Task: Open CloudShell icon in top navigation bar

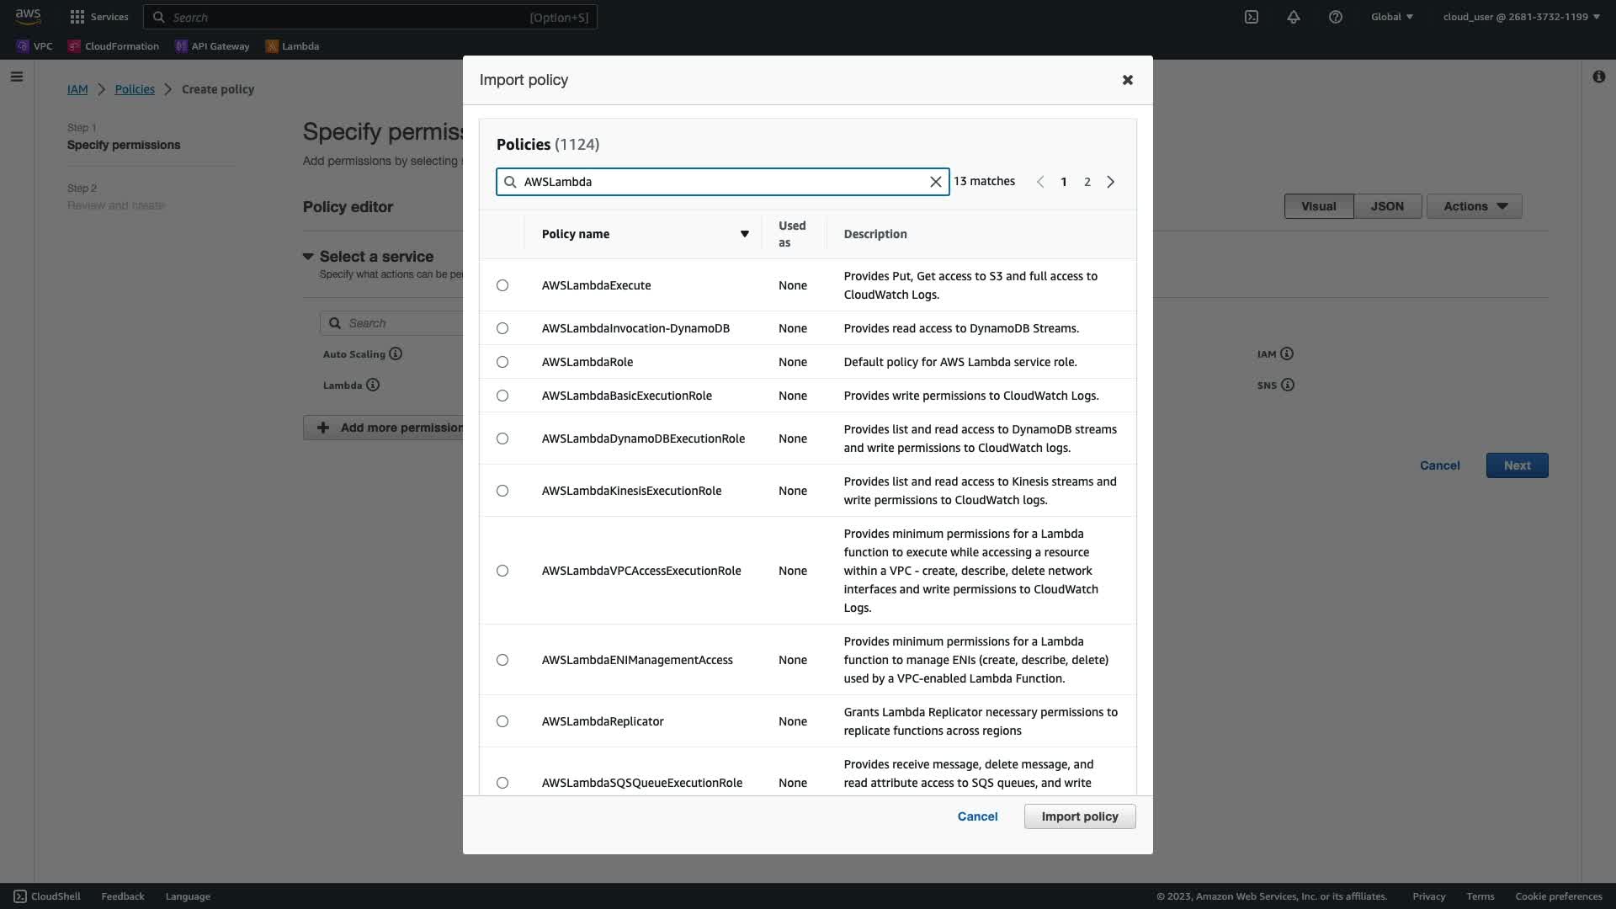Action: click(x=1252, y=17)
